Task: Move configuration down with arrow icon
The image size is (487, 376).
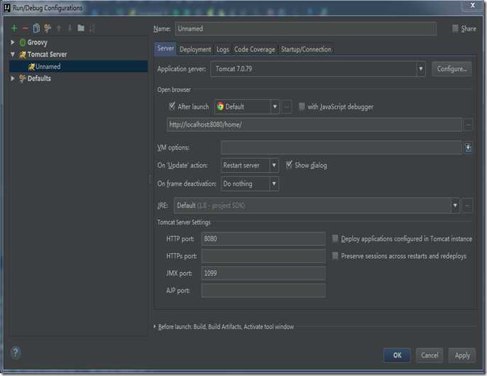Action: coord(70,28)
